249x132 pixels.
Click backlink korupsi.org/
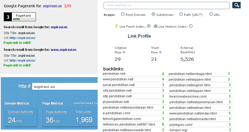pyautogui.click(x=179, y=130)
